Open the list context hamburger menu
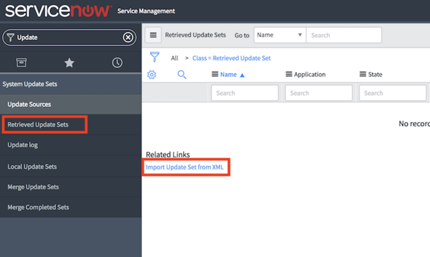This screenshot has width=430, height=257. point(153,35)
